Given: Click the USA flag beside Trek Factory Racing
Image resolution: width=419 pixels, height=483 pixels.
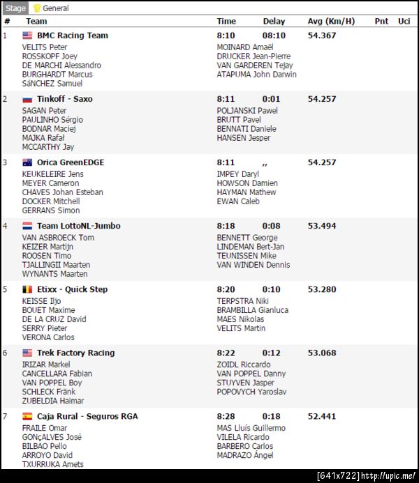Looking at the screenshot, I should [27, 353].
